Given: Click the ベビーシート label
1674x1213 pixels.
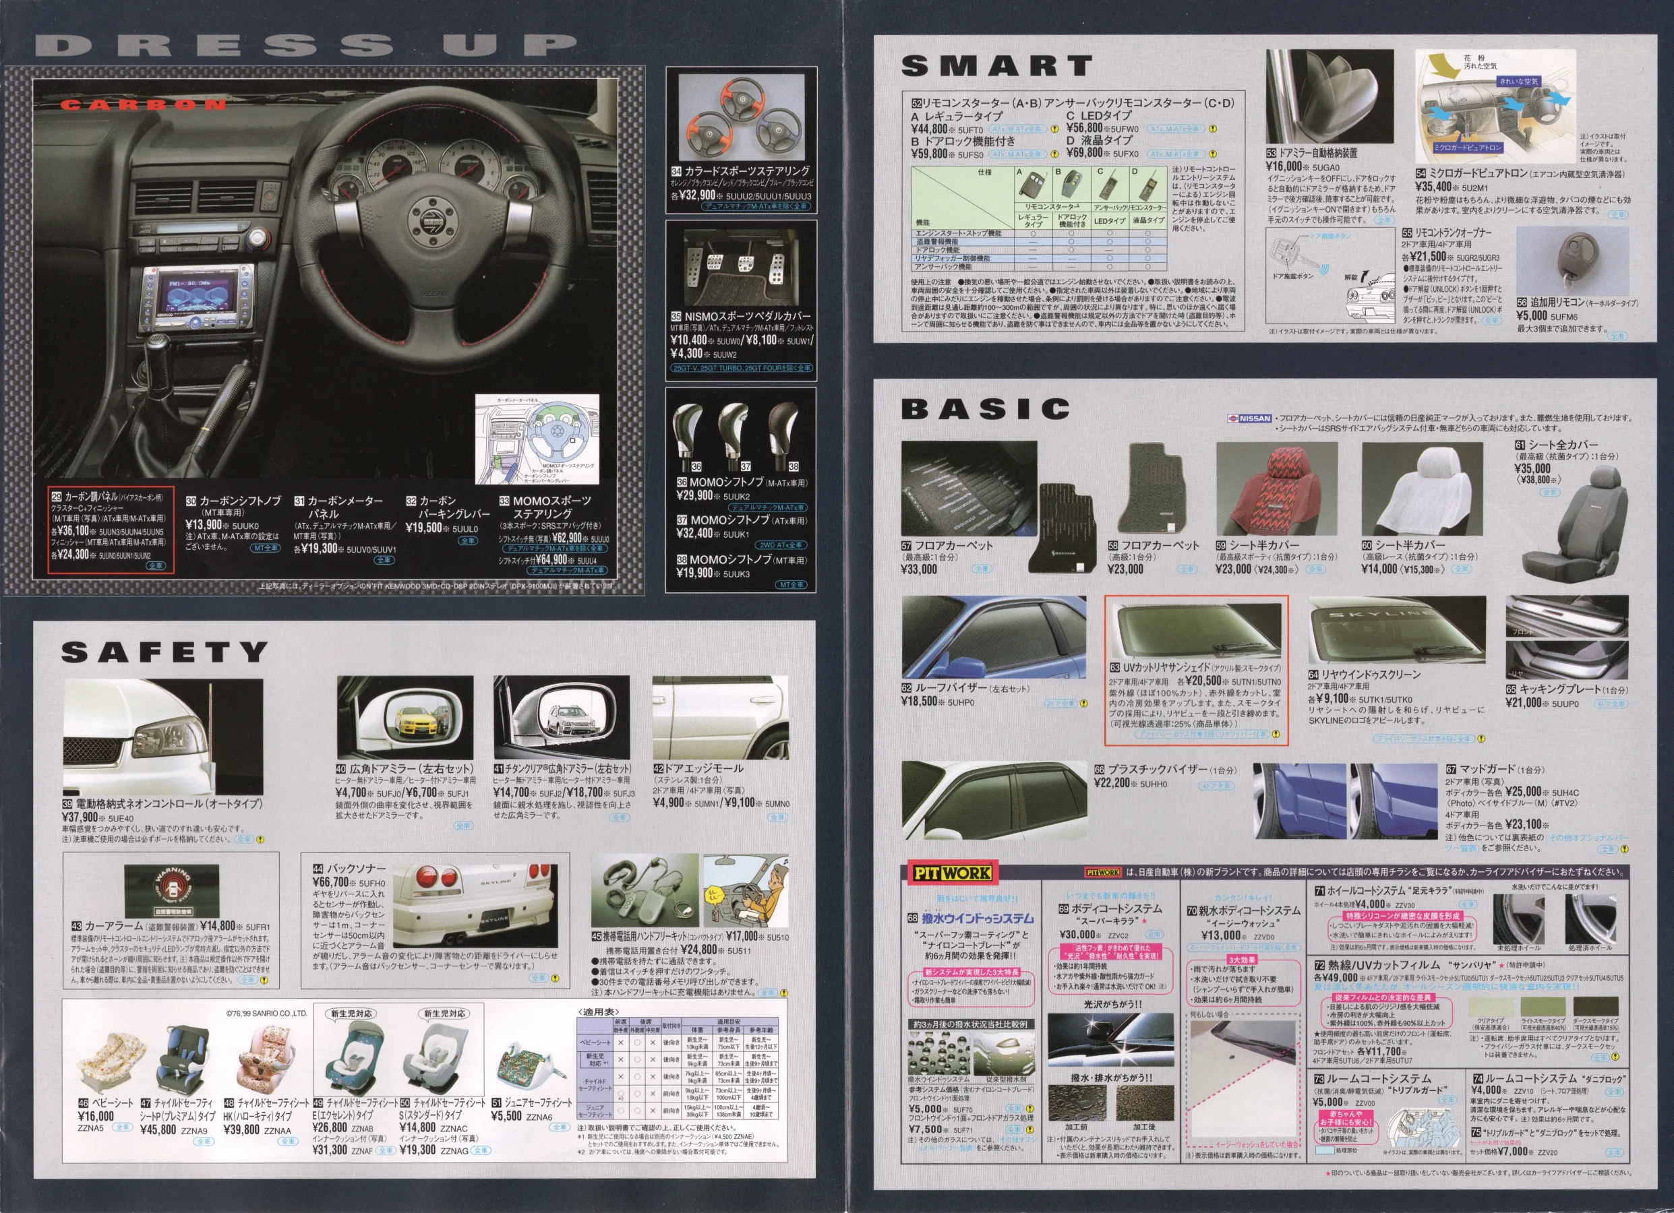Looking at the screenshot, I should [112, 1102].
